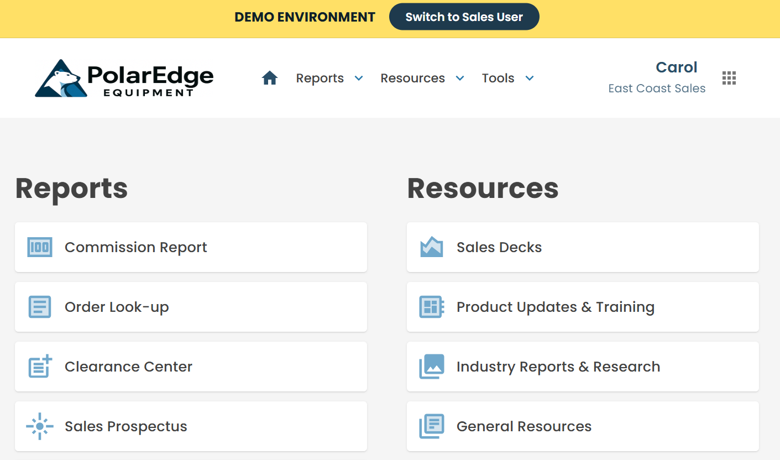The width and height of the screenshot is (780, 460).
Task: Open the Order Look-up card
Action: tap(191, 307)
